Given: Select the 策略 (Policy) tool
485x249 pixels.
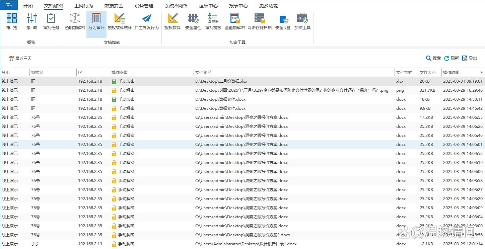Looking at the screenshot, I should pyautogui.click(x=31, y=21).
